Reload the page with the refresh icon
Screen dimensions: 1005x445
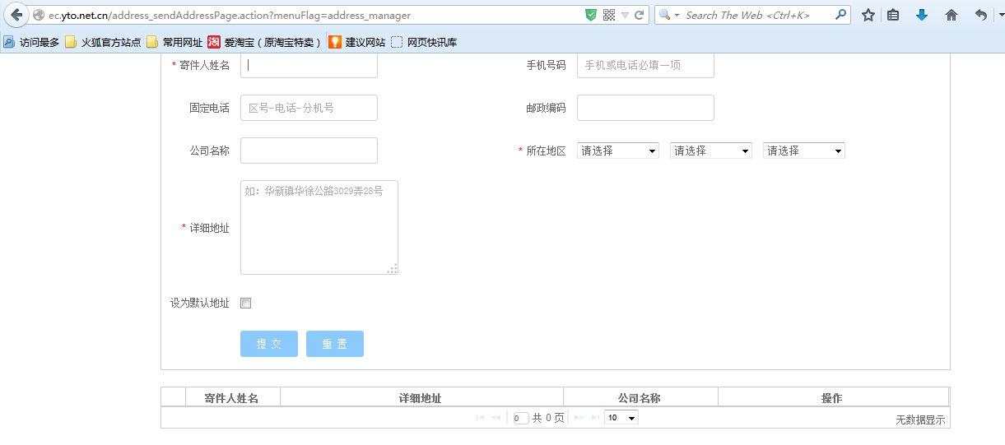(x=639, y=15)
